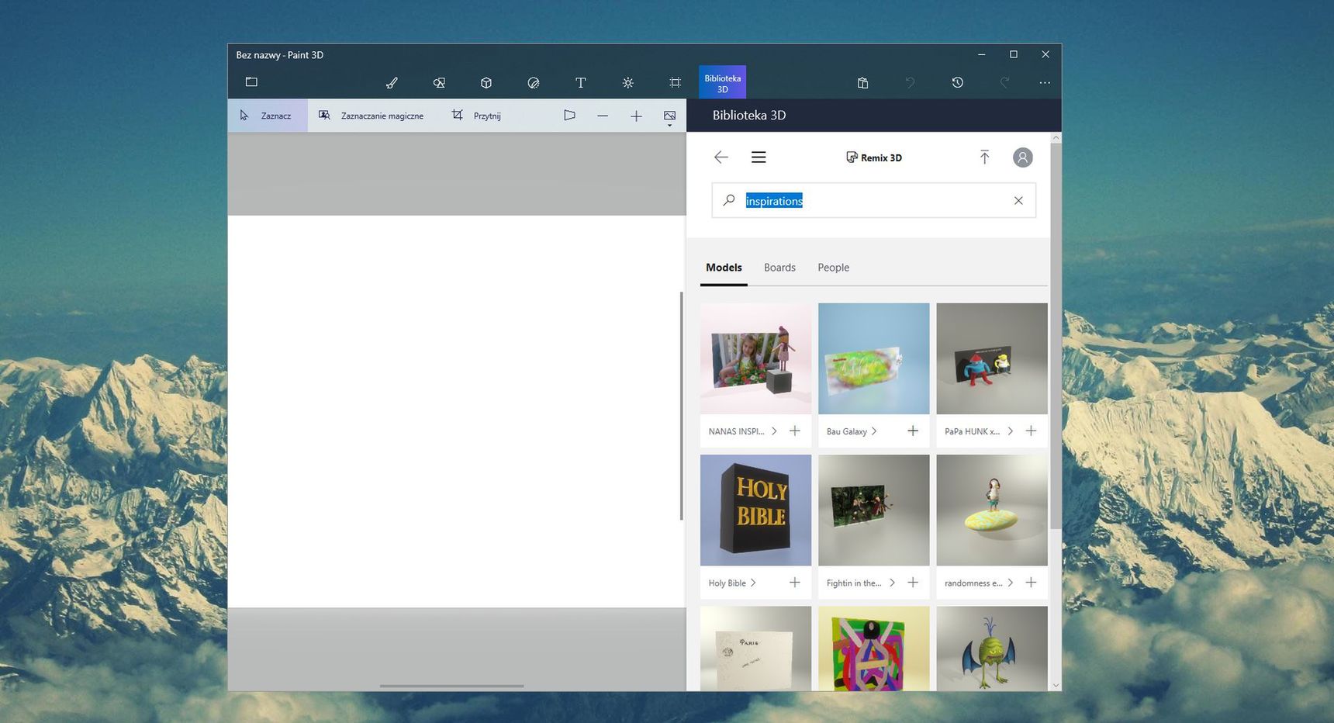The height and width of the screenshot is (723, 1334).
Task: Open the green winged monster thumbnail
Action: pyautogui.click(x=992, y=649)
